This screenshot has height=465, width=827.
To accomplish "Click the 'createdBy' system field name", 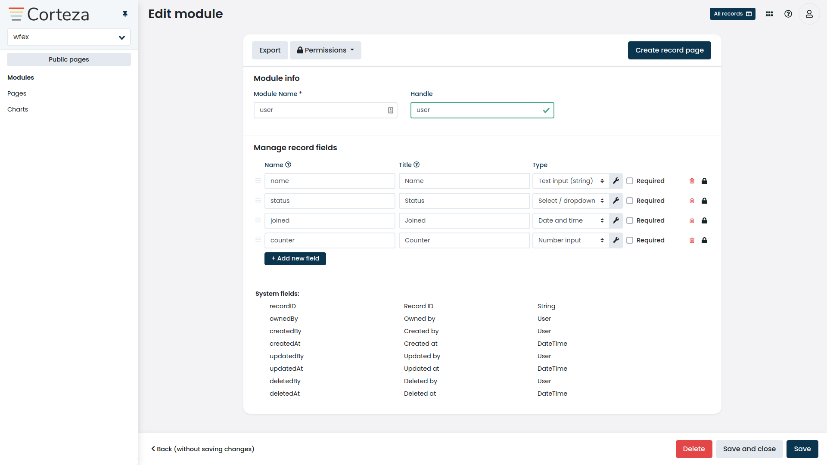I will coord(286,331).
